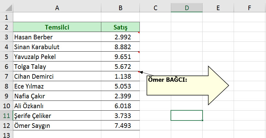Select the Şerife Çeliker cell
The height and width of the screenshot is (138, 266).
57,116
